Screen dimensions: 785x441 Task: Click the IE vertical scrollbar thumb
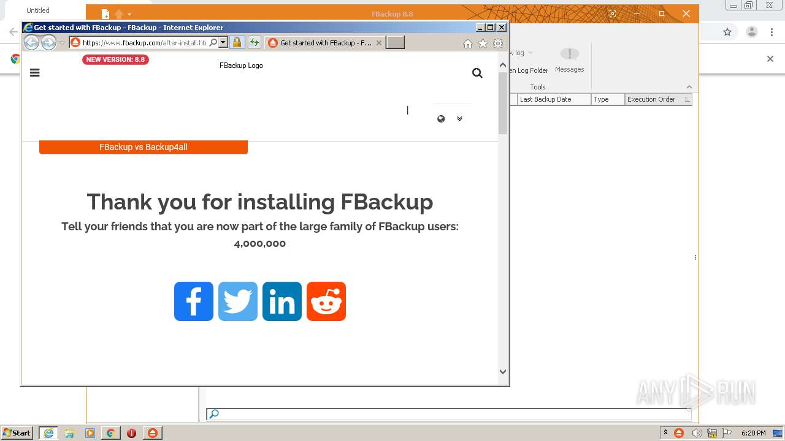pos(503,103)
